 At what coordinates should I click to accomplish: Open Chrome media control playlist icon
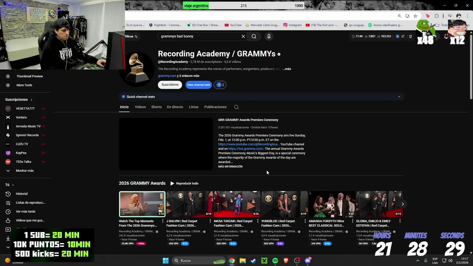pyautogui.click(x=450, y=16)
